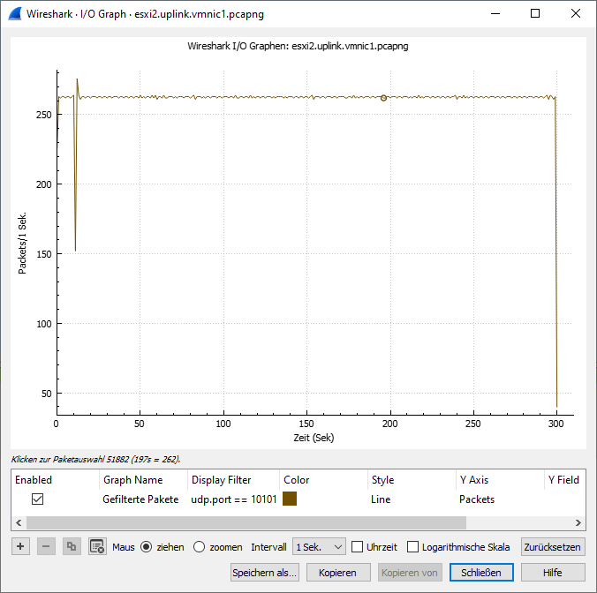Image resolution: width=597 pixels, height=593 pixels.
Task: Open the Intervall 1 Sek. dropdown
Action: coord(319,547)
